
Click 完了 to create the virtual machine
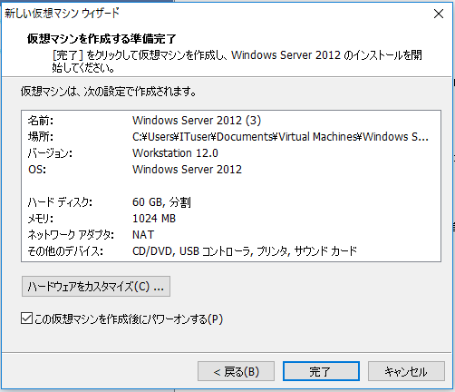pyautogui.click(x=321, y=371)
